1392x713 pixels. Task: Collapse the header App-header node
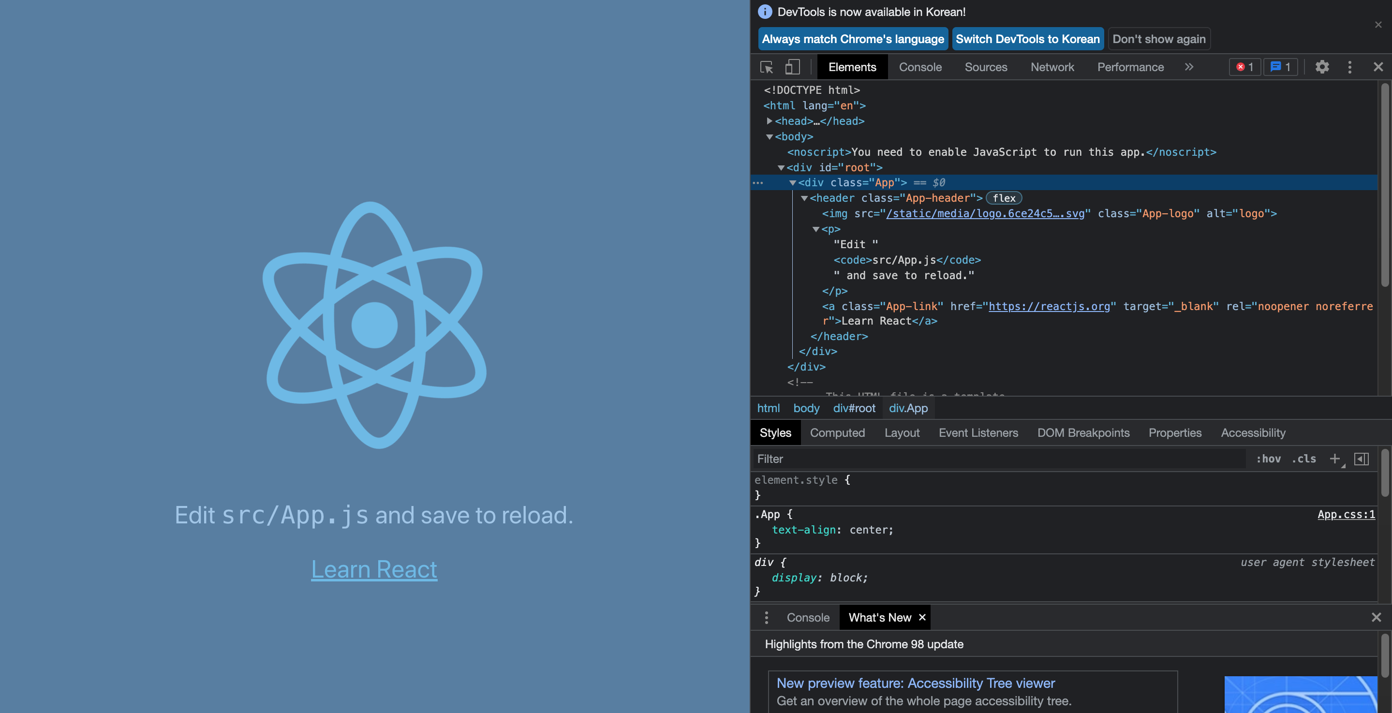(x=804, y=198)
